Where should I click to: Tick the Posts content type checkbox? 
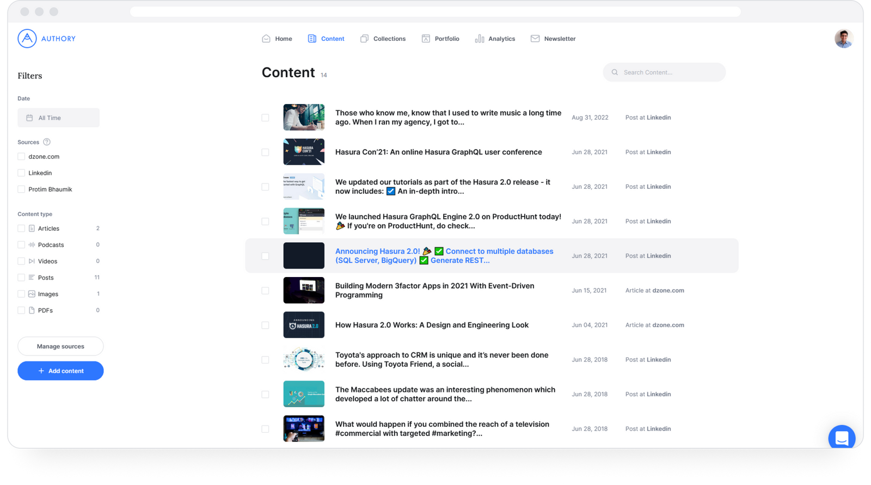pyautogui.click(x=21, y=278)
